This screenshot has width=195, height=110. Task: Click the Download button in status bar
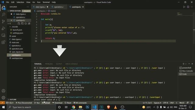[57, 103]
